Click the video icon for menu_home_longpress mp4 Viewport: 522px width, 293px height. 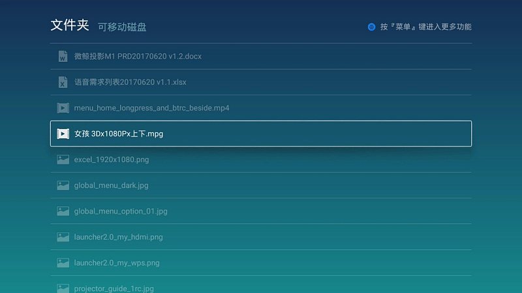point(63,108)
